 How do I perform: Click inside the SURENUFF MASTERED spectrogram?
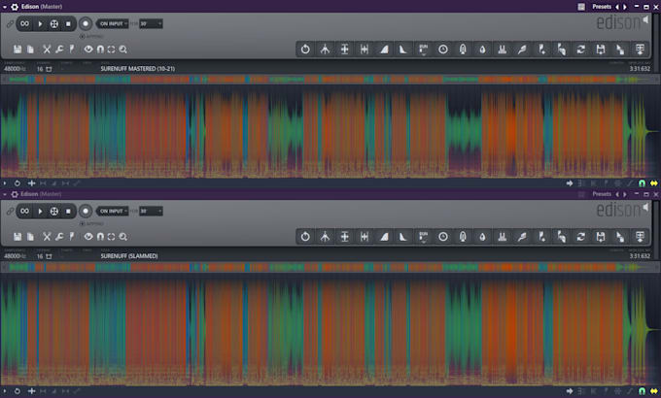[x=330, y=131]
